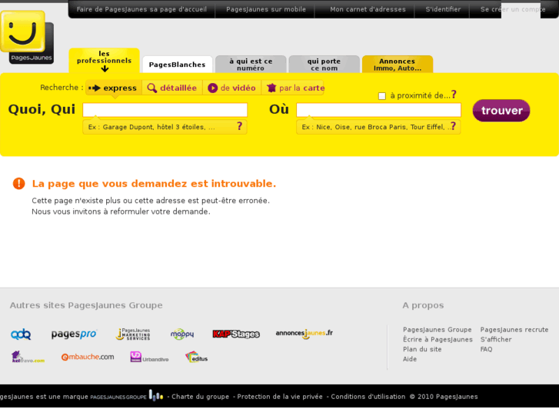Open the Urbandive logo link
The image size is (559, 419).
coord(149,357)
